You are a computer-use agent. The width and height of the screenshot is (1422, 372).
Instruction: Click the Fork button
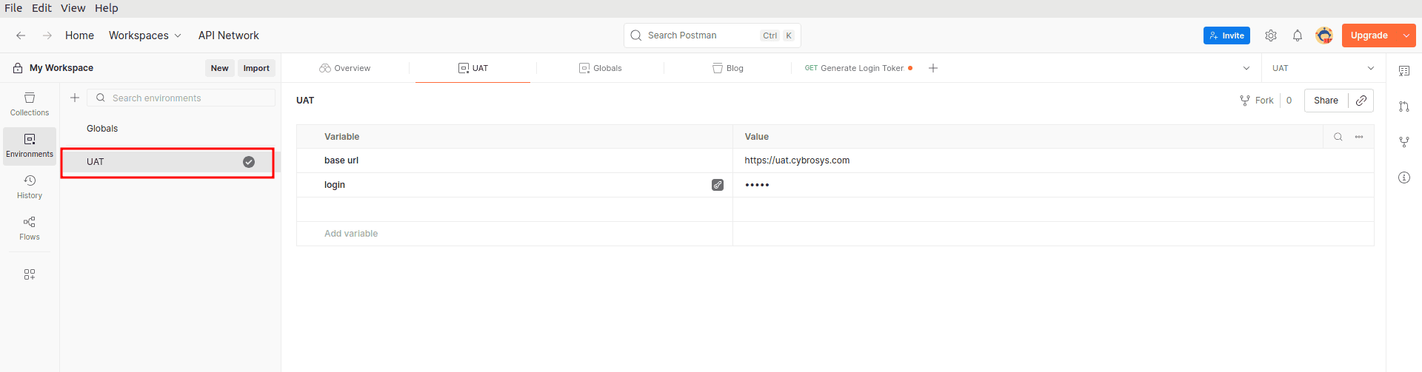1257,101
